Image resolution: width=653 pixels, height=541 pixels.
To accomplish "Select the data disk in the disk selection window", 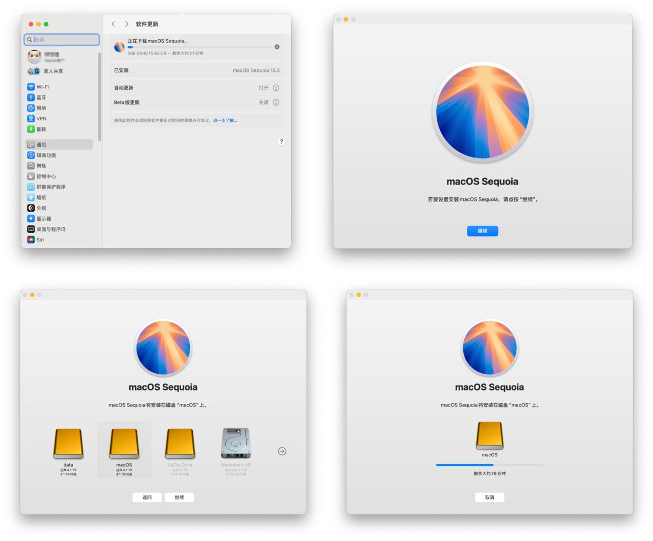I will 68,452.
